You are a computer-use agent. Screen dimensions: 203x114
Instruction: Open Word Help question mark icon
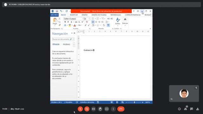(134, 11)
